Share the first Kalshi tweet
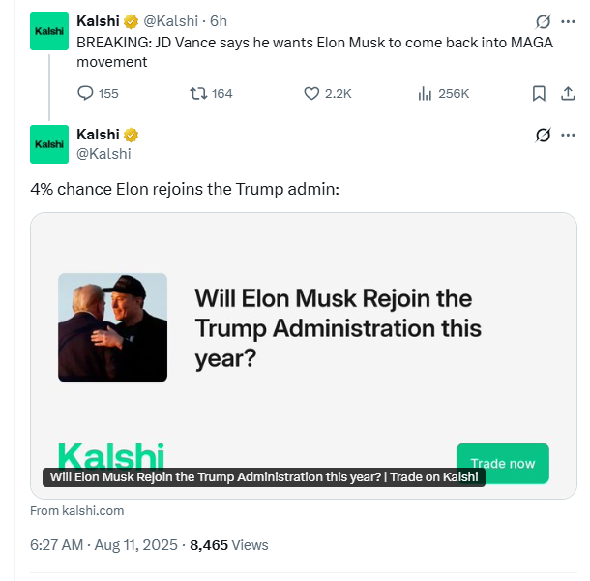 tap(568, 93)
